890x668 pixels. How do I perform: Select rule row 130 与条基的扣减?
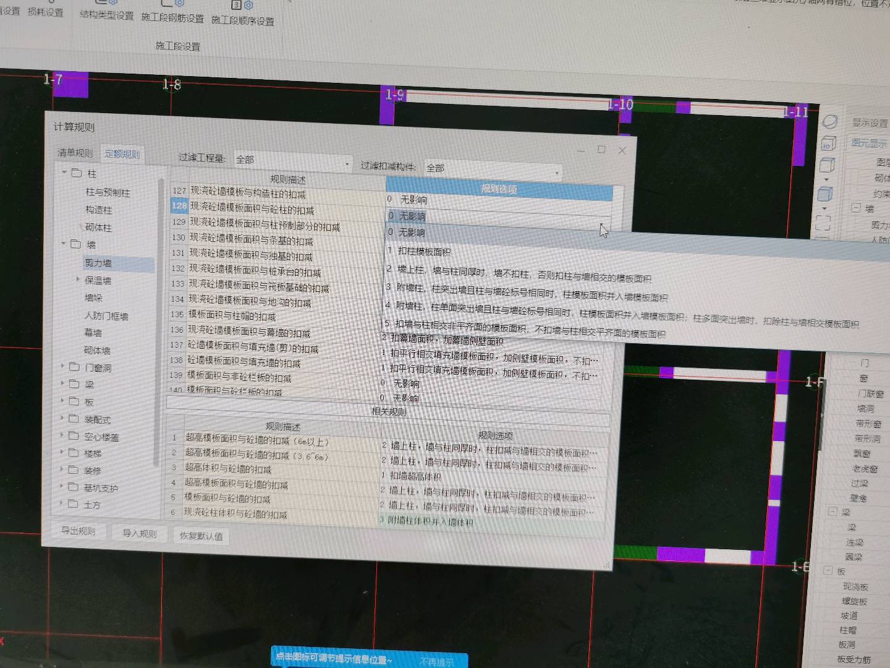point(276,239)
